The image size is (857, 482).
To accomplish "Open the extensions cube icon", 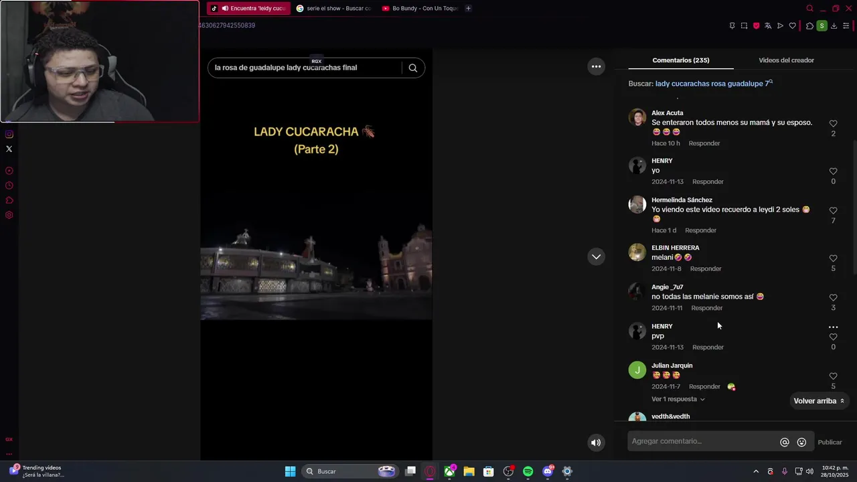I will (809, 25).
